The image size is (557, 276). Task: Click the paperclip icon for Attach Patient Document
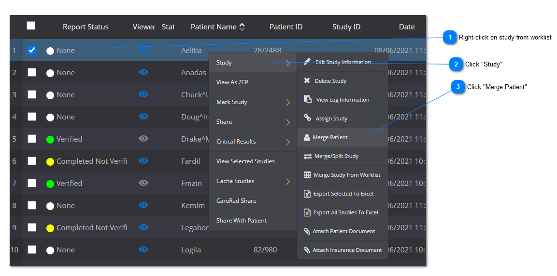pos(307,231)
